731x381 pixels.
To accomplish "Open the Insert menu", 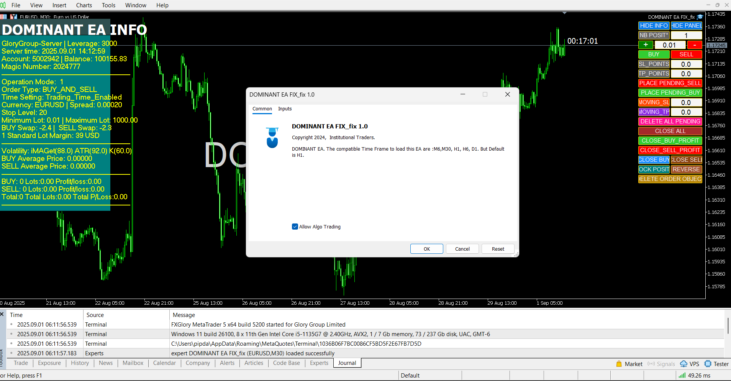I will tap(59, 5).
